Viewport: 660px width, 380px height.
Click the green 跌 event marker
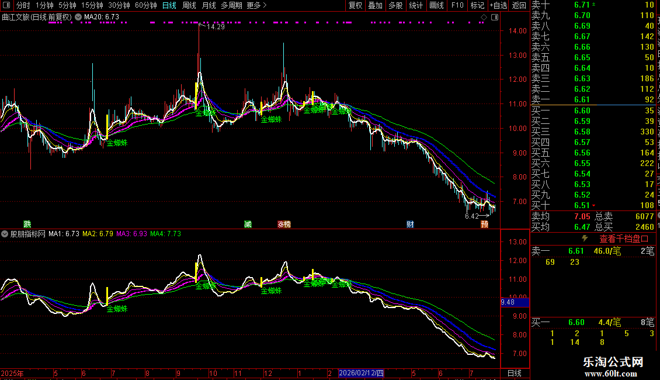(27, 224)
